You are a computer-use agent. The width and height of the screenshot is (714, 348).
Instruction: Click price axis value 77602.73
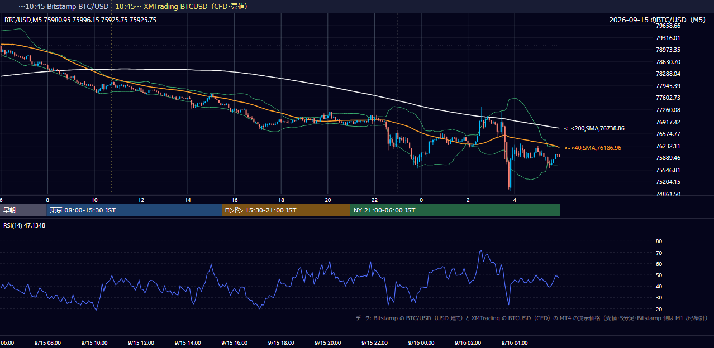(x=668, y=98)
